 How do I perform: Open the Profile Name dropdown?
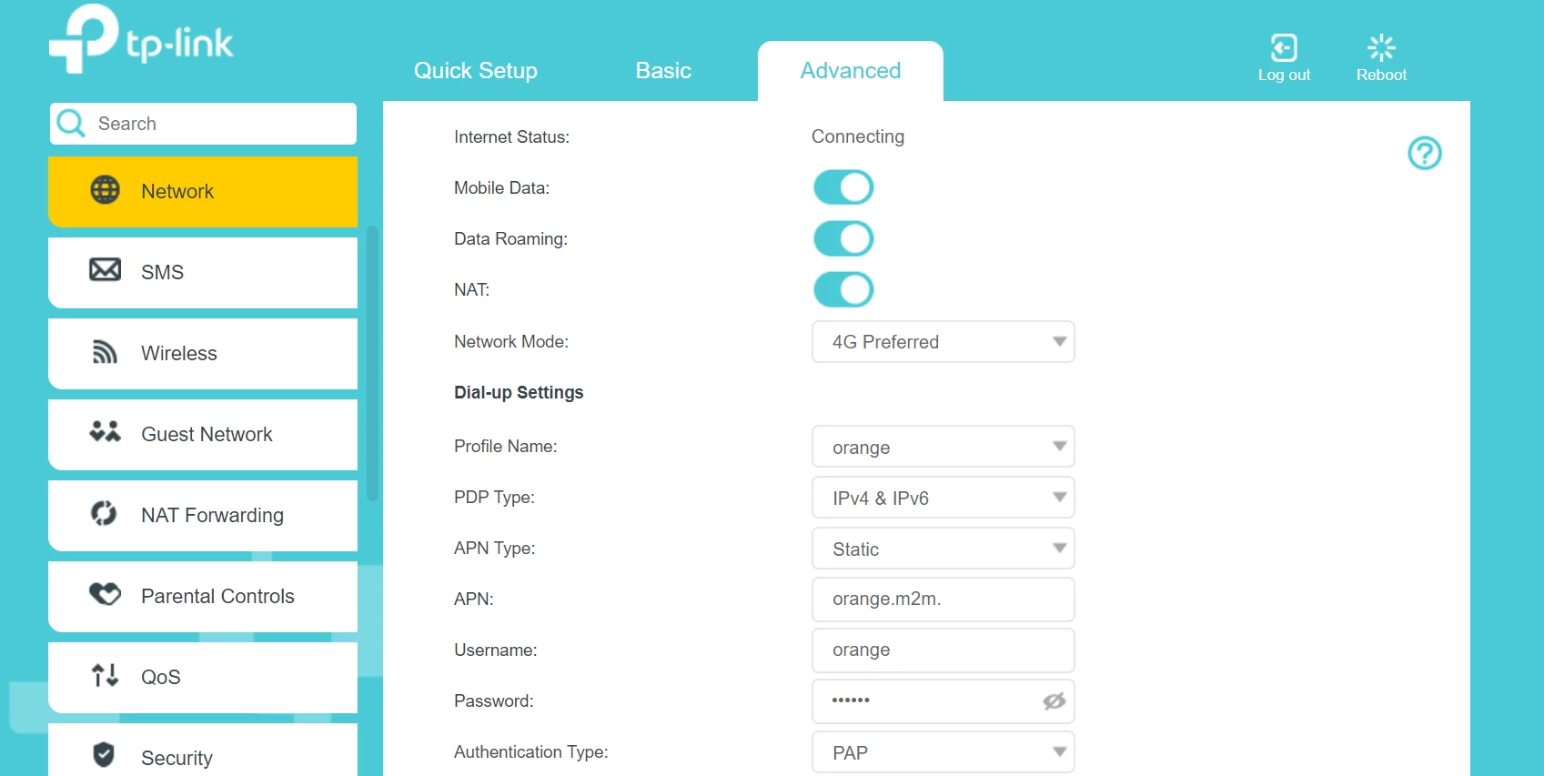coord(944,447)
